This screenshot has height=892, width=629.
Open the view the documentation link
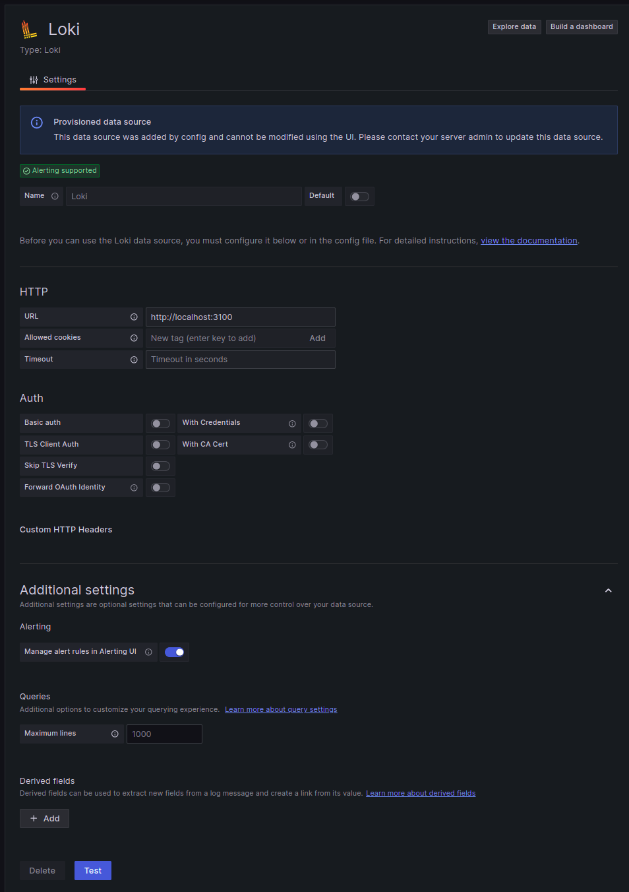[528, 240]
